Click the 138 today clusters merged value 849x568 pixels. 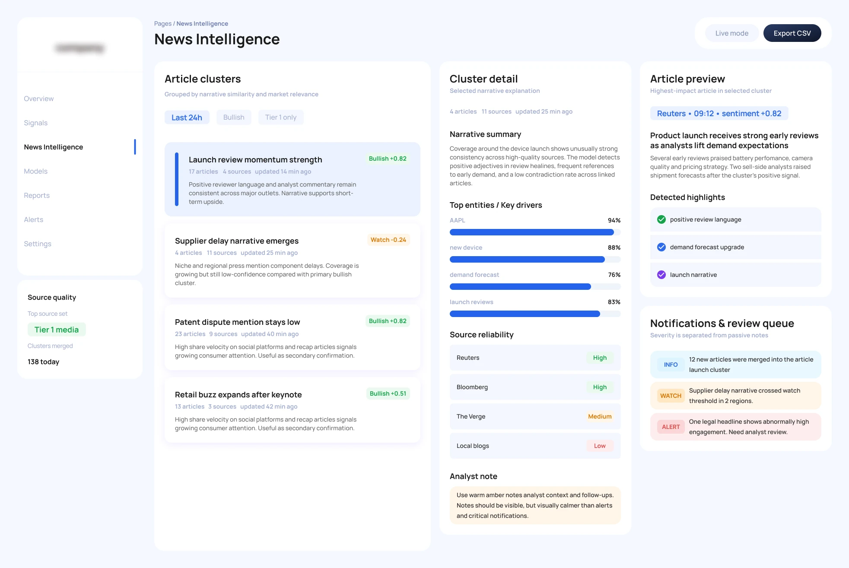[x=43, y=362]
